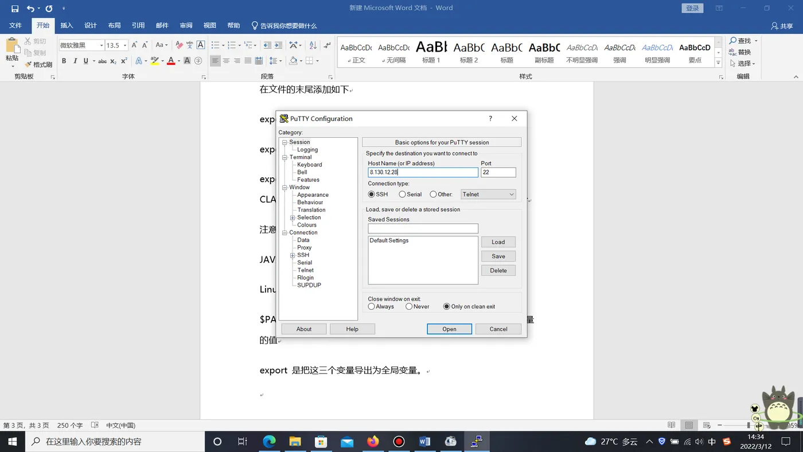803x452 pixels.
Task: Expand the Selection tree node
Action: (293, 217)
